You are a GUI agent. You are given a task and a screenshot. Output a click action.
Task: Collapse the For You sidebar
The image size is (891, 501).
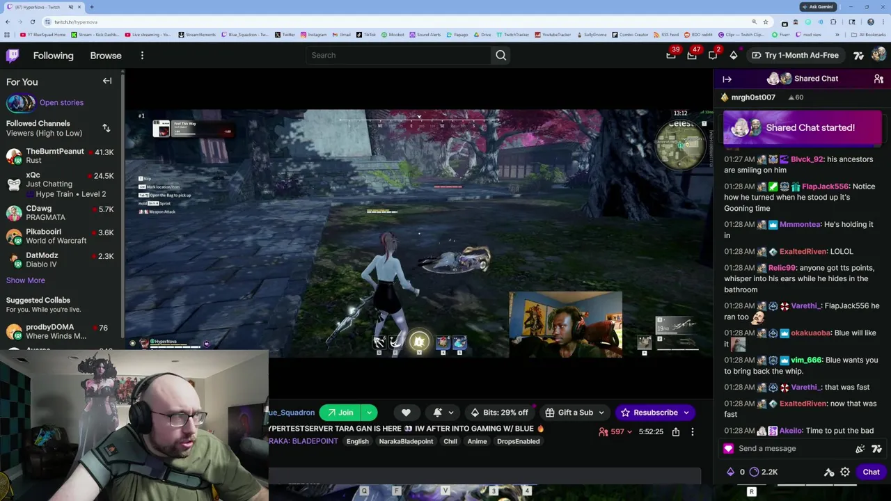coord(107,81)
